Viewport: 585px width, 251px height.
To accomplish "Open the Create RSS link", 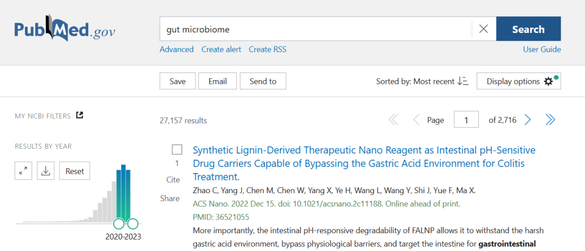I will pos(268,49).
